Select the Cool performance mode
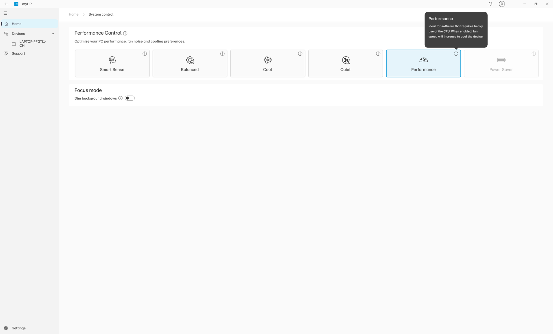Image resolution: width=553 pixels, height=334 pixels. point(268,63)
